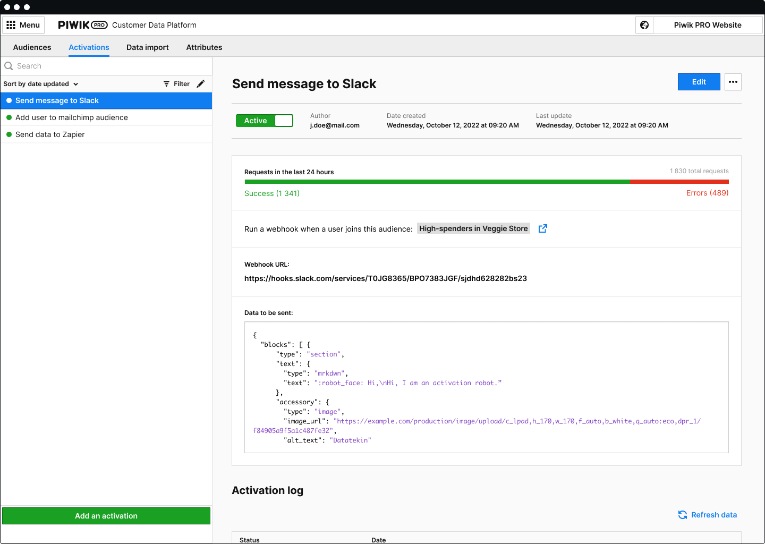Click the search magnifier icon
Screen dimensions: 765x544
pos(8,66)
